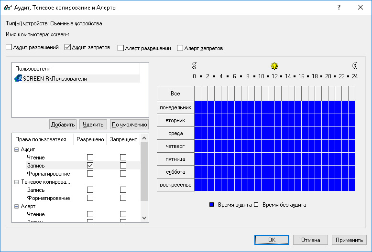Toggle the Алерт разрешений checkbox
The width and height of the screenshot is (372, 252).
[x=121, y=48]
